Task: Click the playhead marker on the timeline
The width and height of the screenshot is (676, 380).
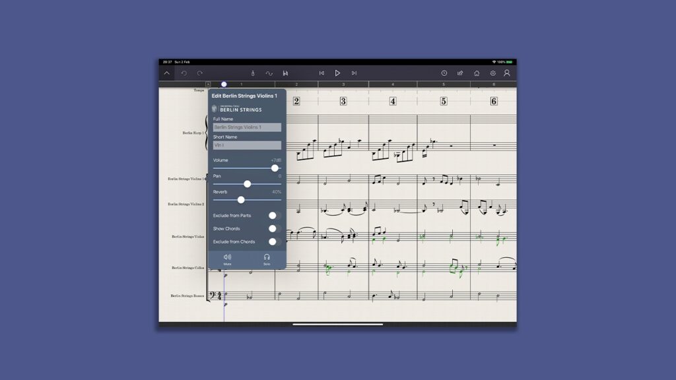Action: (224, 84)
